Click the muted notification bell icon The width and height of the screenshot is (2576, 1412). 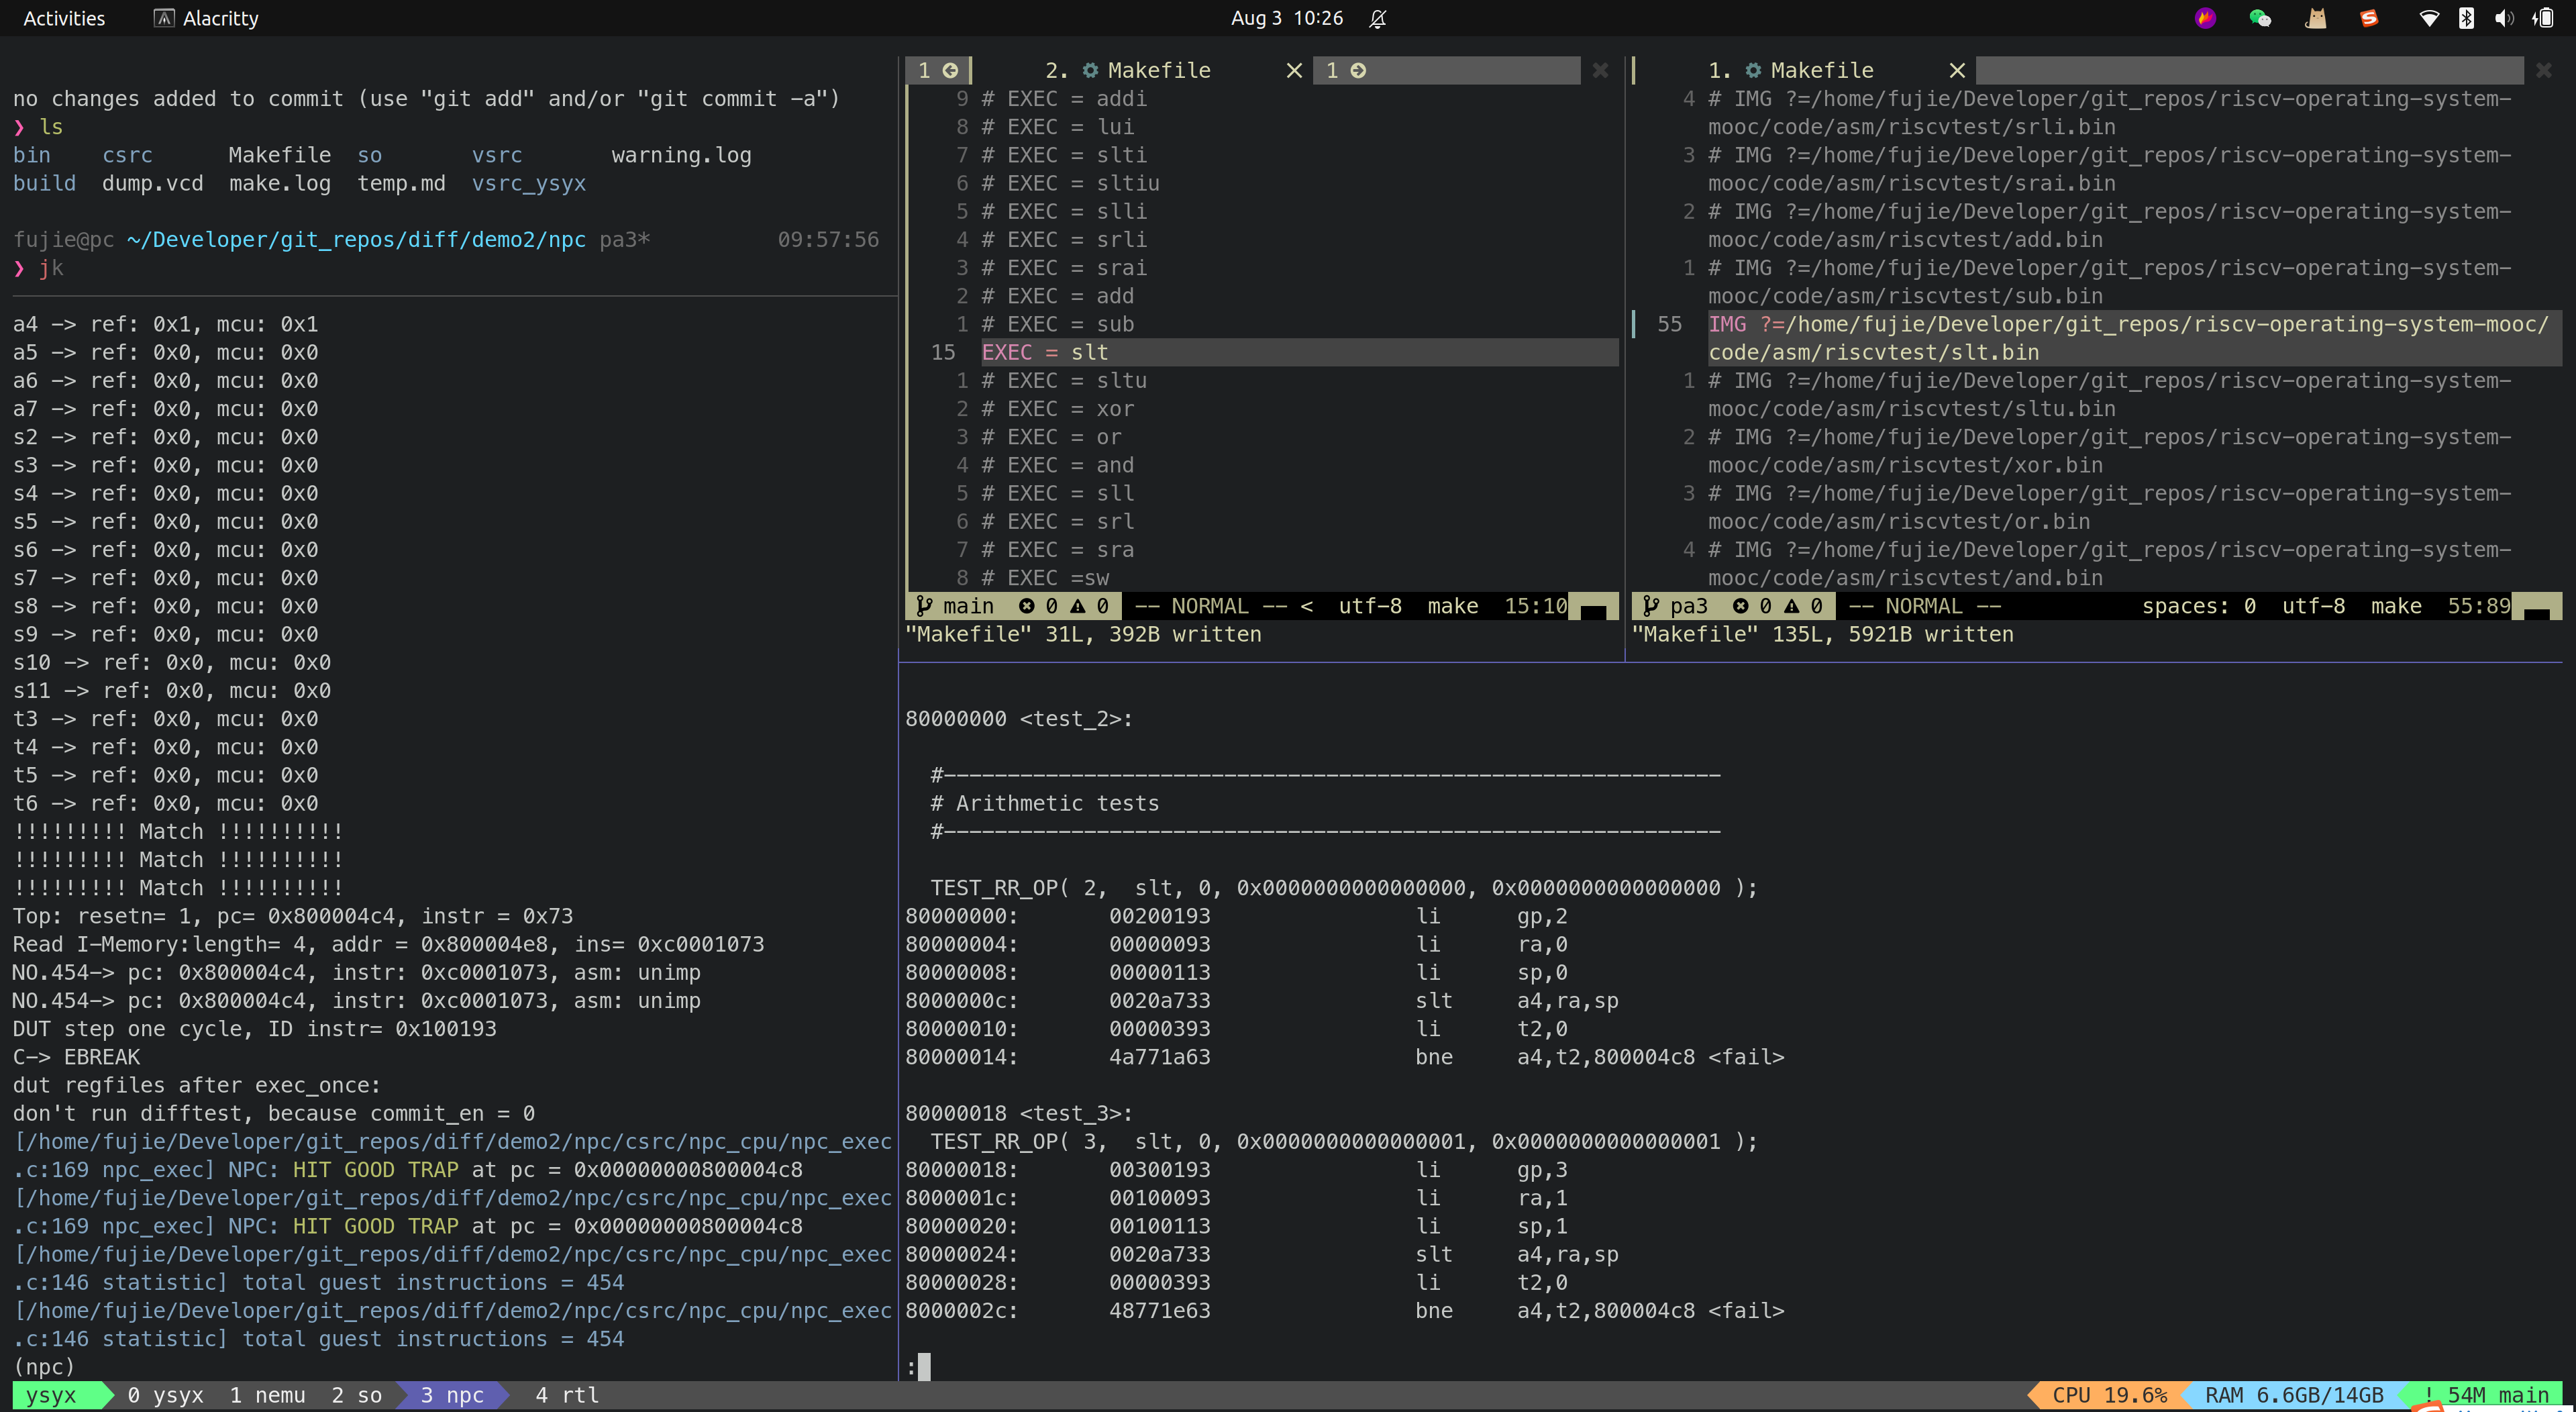(x=1378, y=18)
